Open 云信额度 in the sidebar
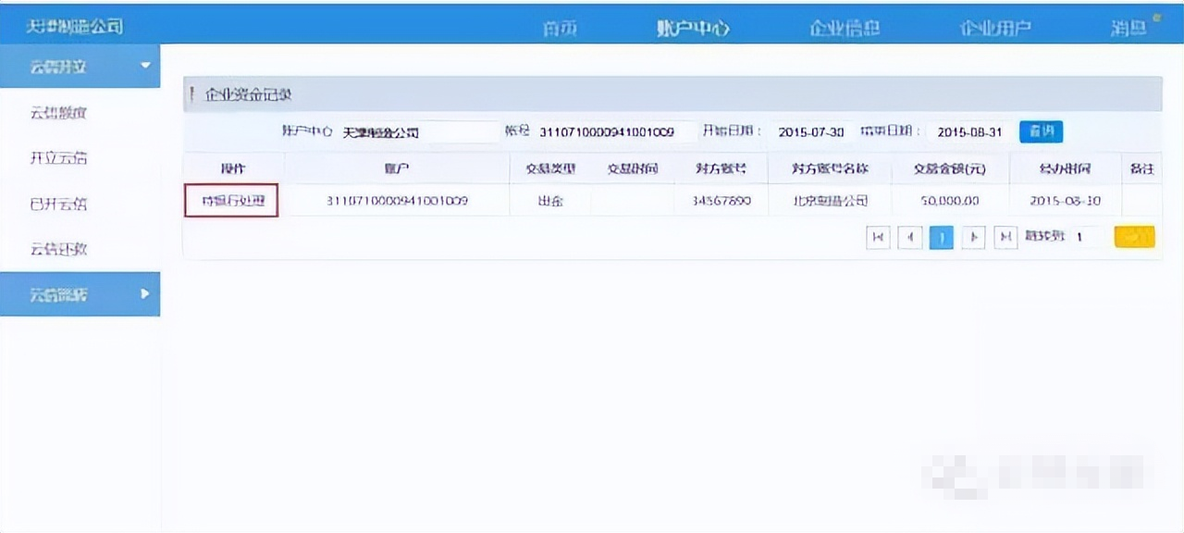1184x533 pixels. tap(59, 113)
